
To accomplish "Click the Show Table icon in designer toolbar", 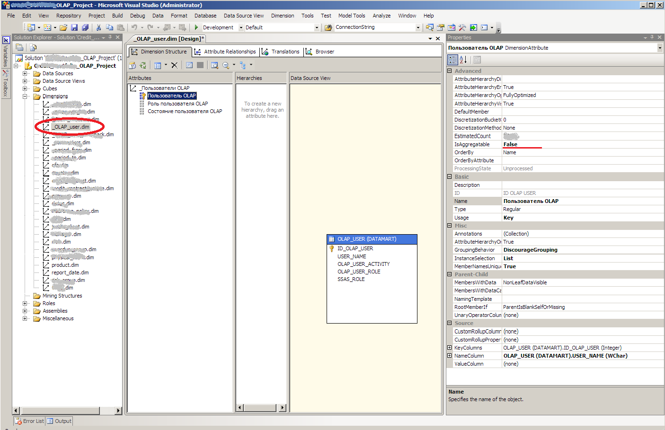I will (189, 65).
